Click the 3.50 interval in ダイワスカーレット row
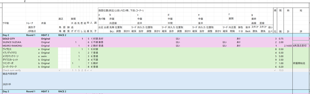This screenshot has height=94, width=310. point(281,59)
